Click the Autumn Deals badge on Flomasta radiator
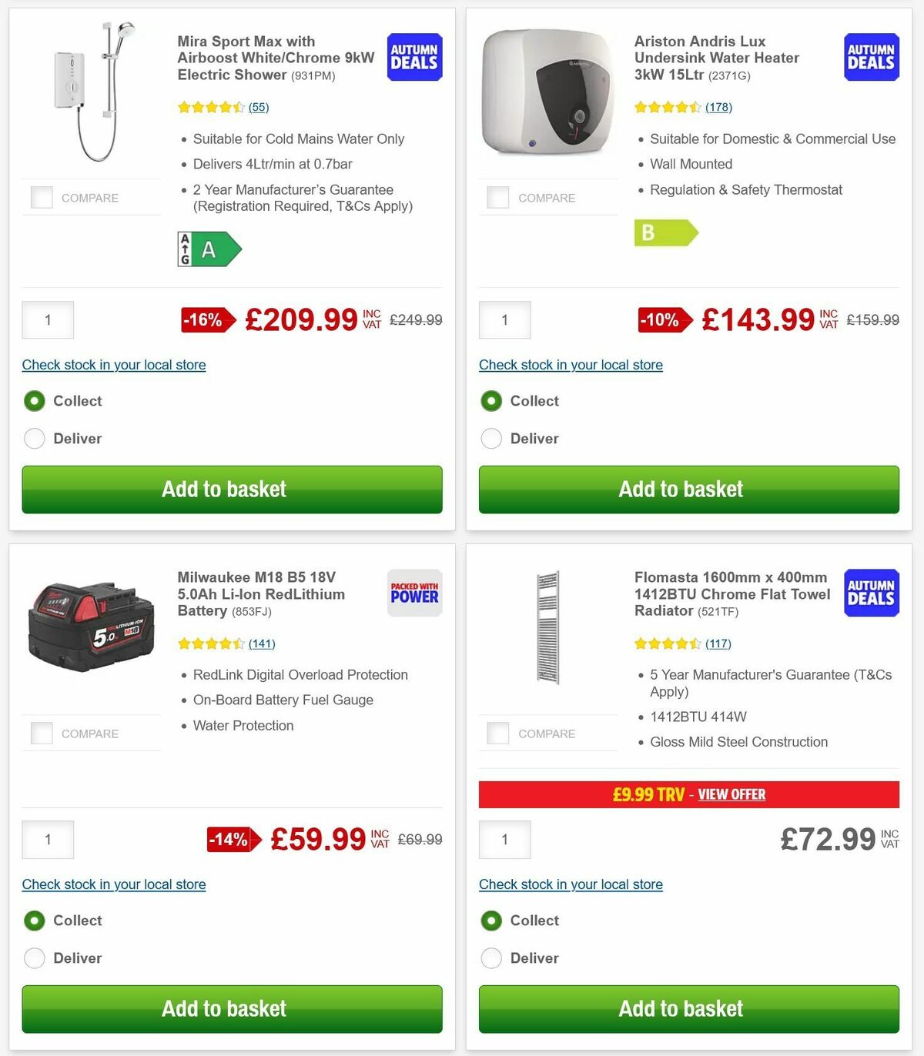 [871, 593]
